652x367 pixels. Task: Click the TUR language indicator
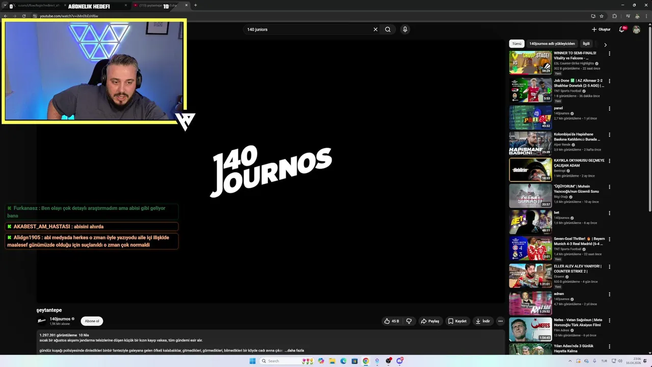604,361
